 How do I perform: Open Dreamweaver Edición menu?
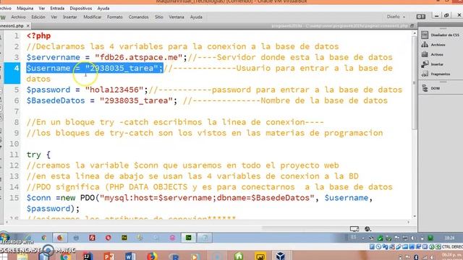pos(38,17)
